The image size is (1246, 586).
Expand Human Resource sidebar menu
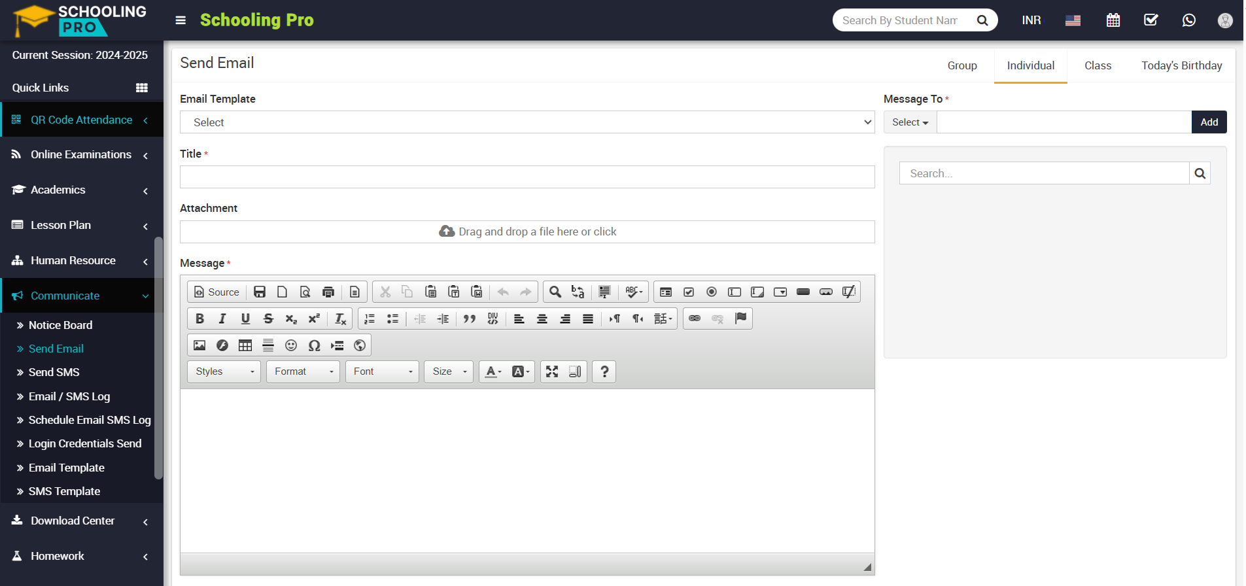point(82,260)
